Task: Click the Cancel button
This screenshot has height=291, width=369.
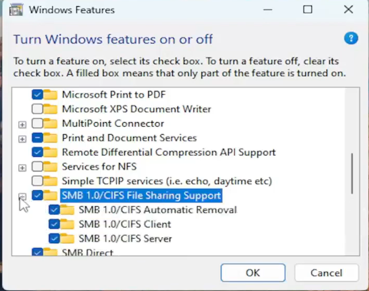Action: [326, 273]
